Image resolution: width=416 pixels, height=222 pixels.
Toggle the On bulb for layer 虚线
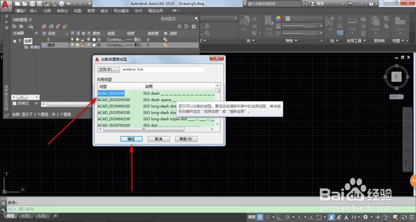pyautogui.click(x=72, y=45)
